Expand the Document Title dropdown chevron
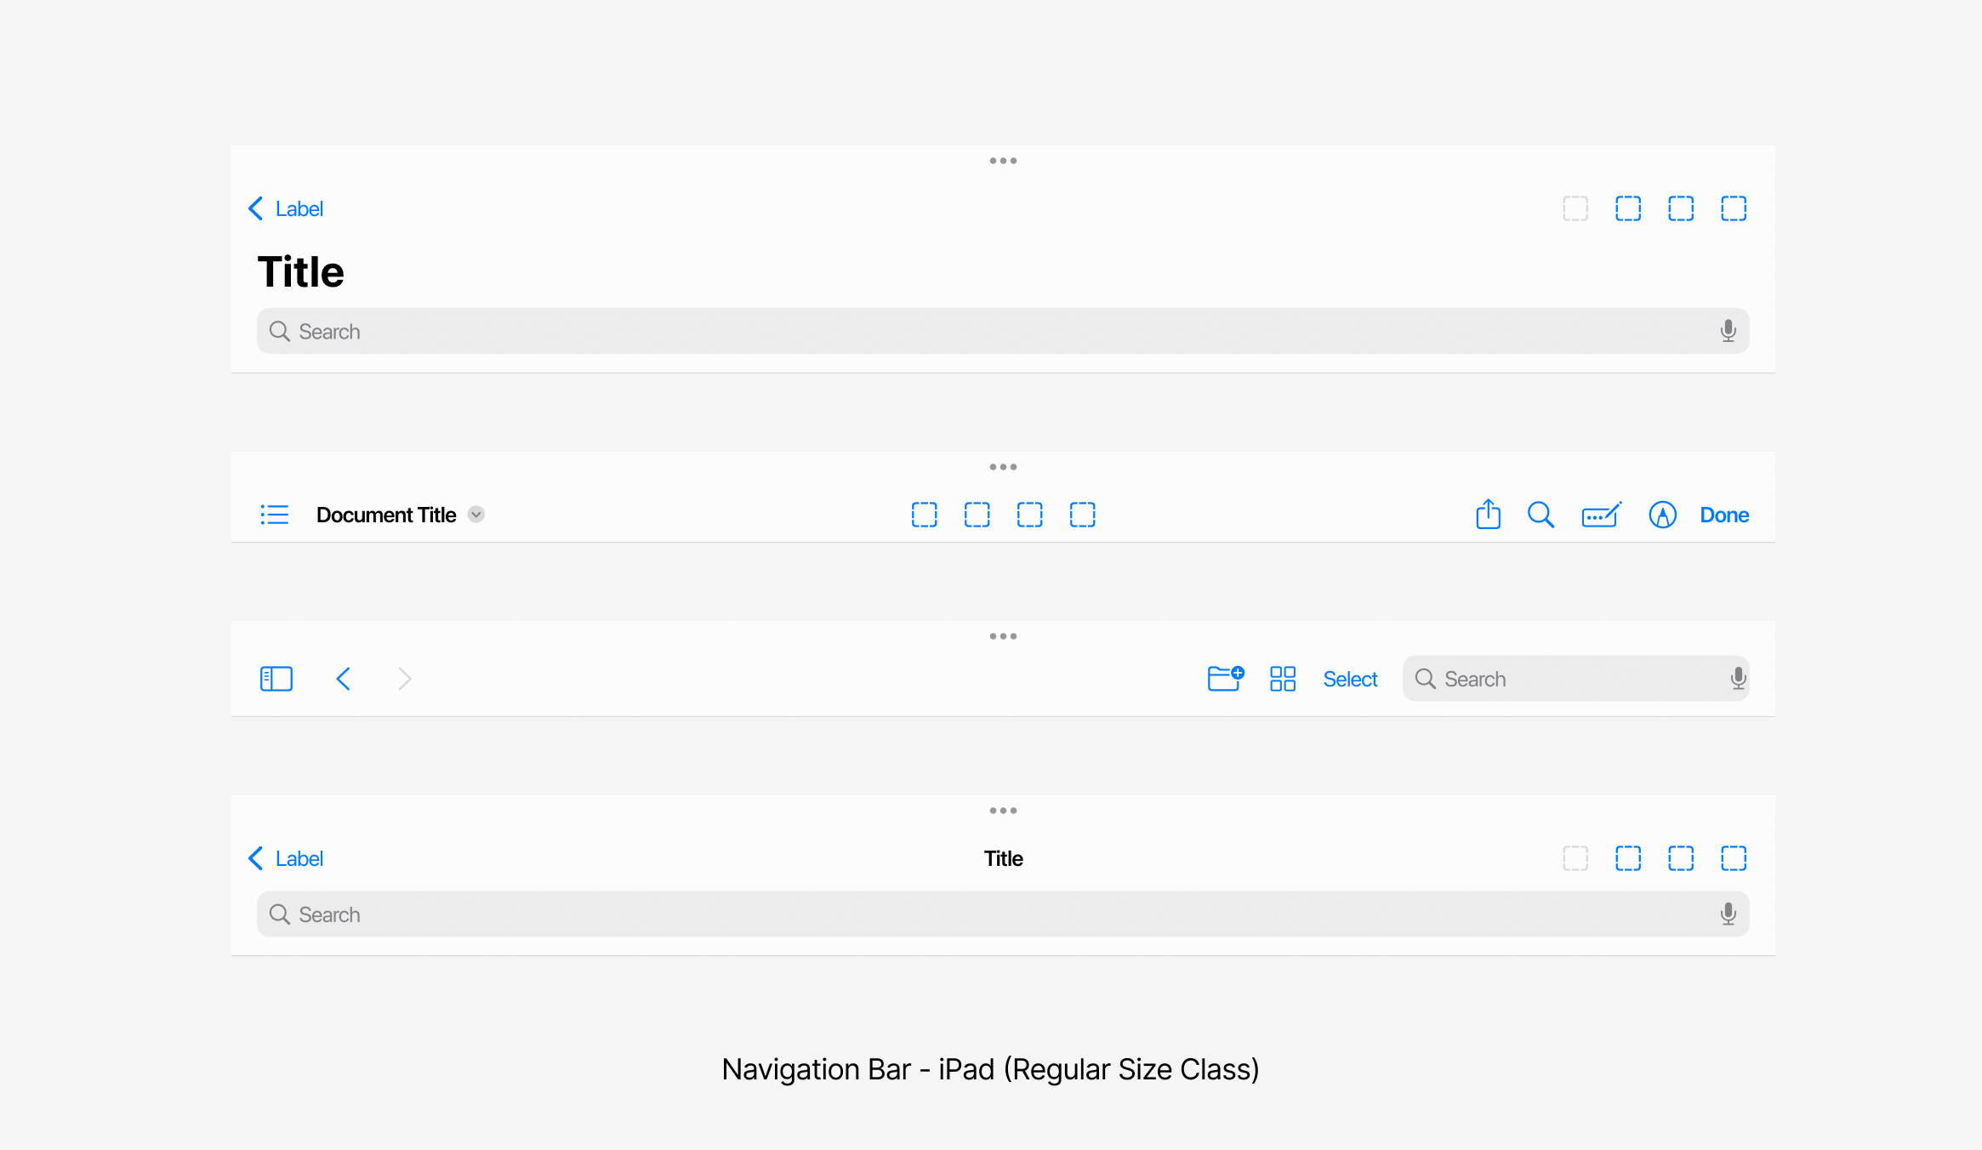This screenshot has height=1150, width=1982. (x=476, y=515)
